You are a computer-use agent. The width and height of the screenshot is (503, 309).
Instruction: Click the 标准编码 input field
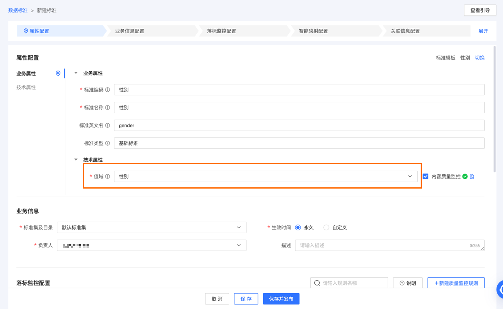(299, 90)
